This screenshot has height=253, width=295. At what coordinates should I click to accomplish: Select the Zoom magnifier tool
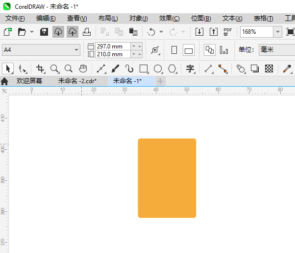pos(54,69)
